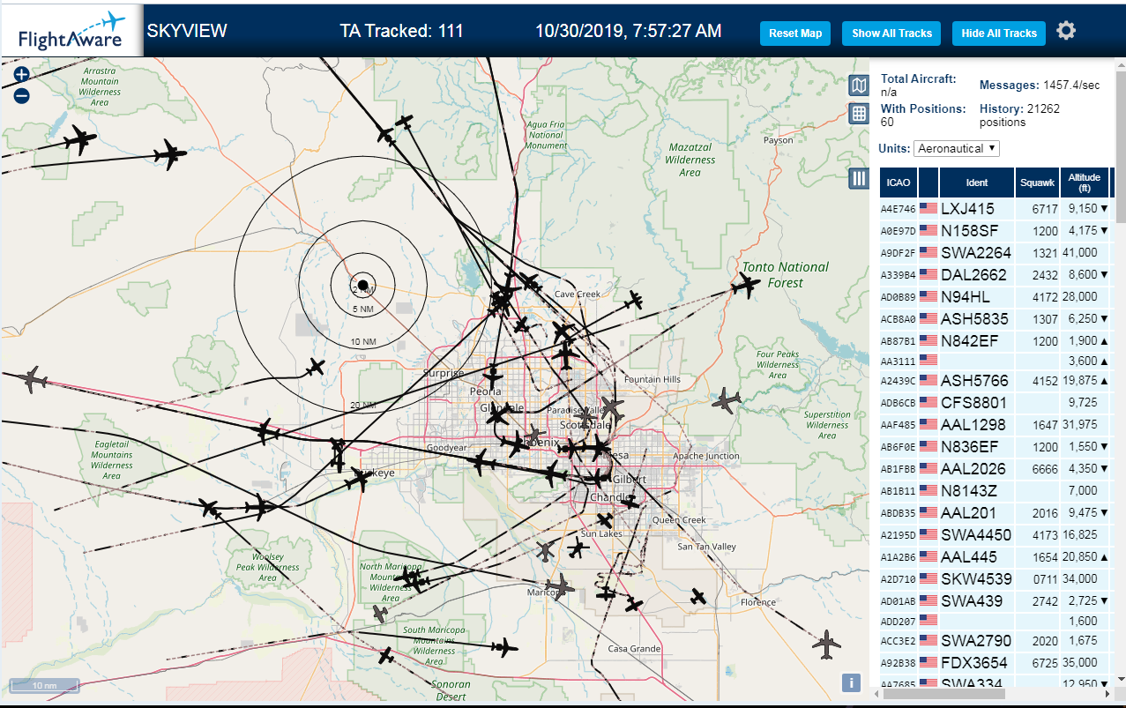
Task: Click ICAO code A4E746
Action: pos(899,210)
